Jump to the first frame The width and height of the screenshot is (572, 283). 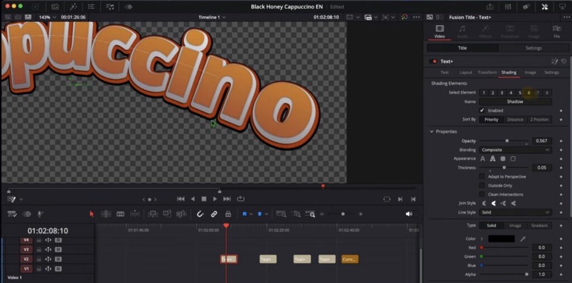[180, 199]
